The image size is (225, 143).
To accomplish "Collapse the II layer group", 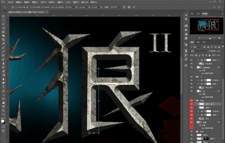I will click(195, 77).
